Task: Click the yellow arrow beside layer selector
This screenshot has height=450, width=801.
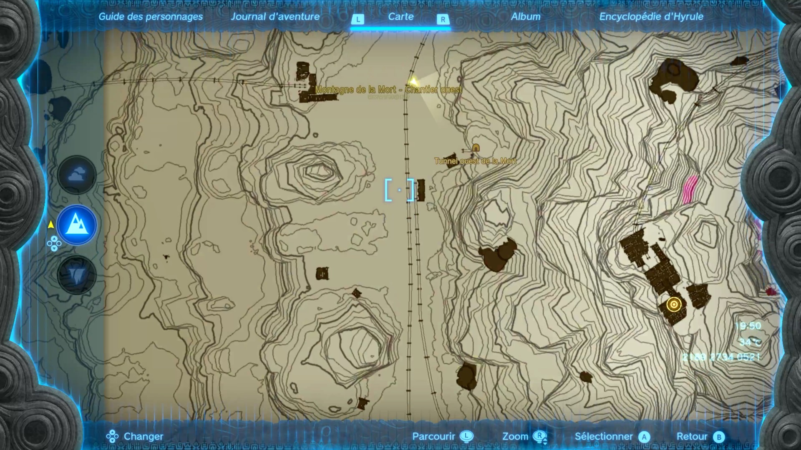Action: coord(51,225)
